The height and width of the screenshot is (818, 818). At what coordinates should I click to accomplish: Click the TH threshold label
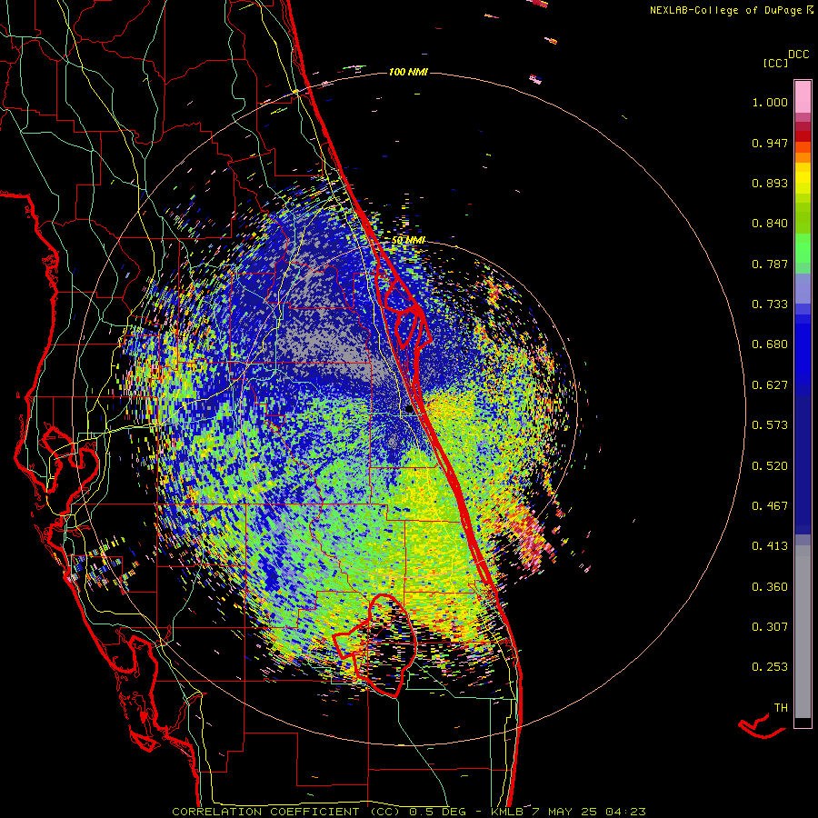pos(781,708)
